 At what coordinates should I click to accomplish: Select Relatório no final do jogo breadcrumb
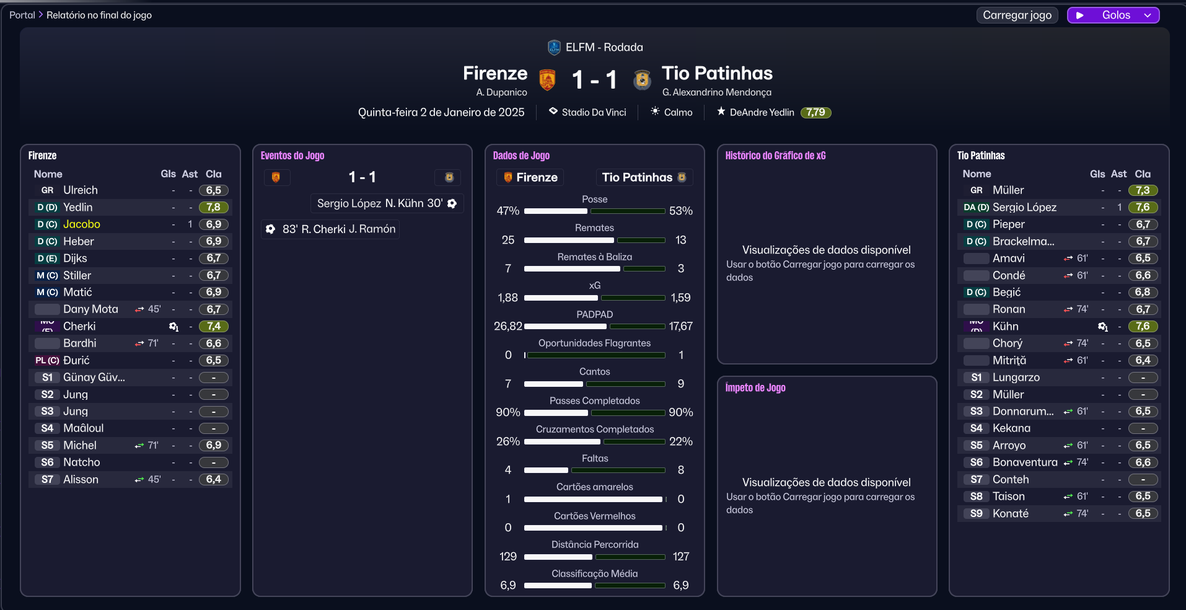coord(99,15)
